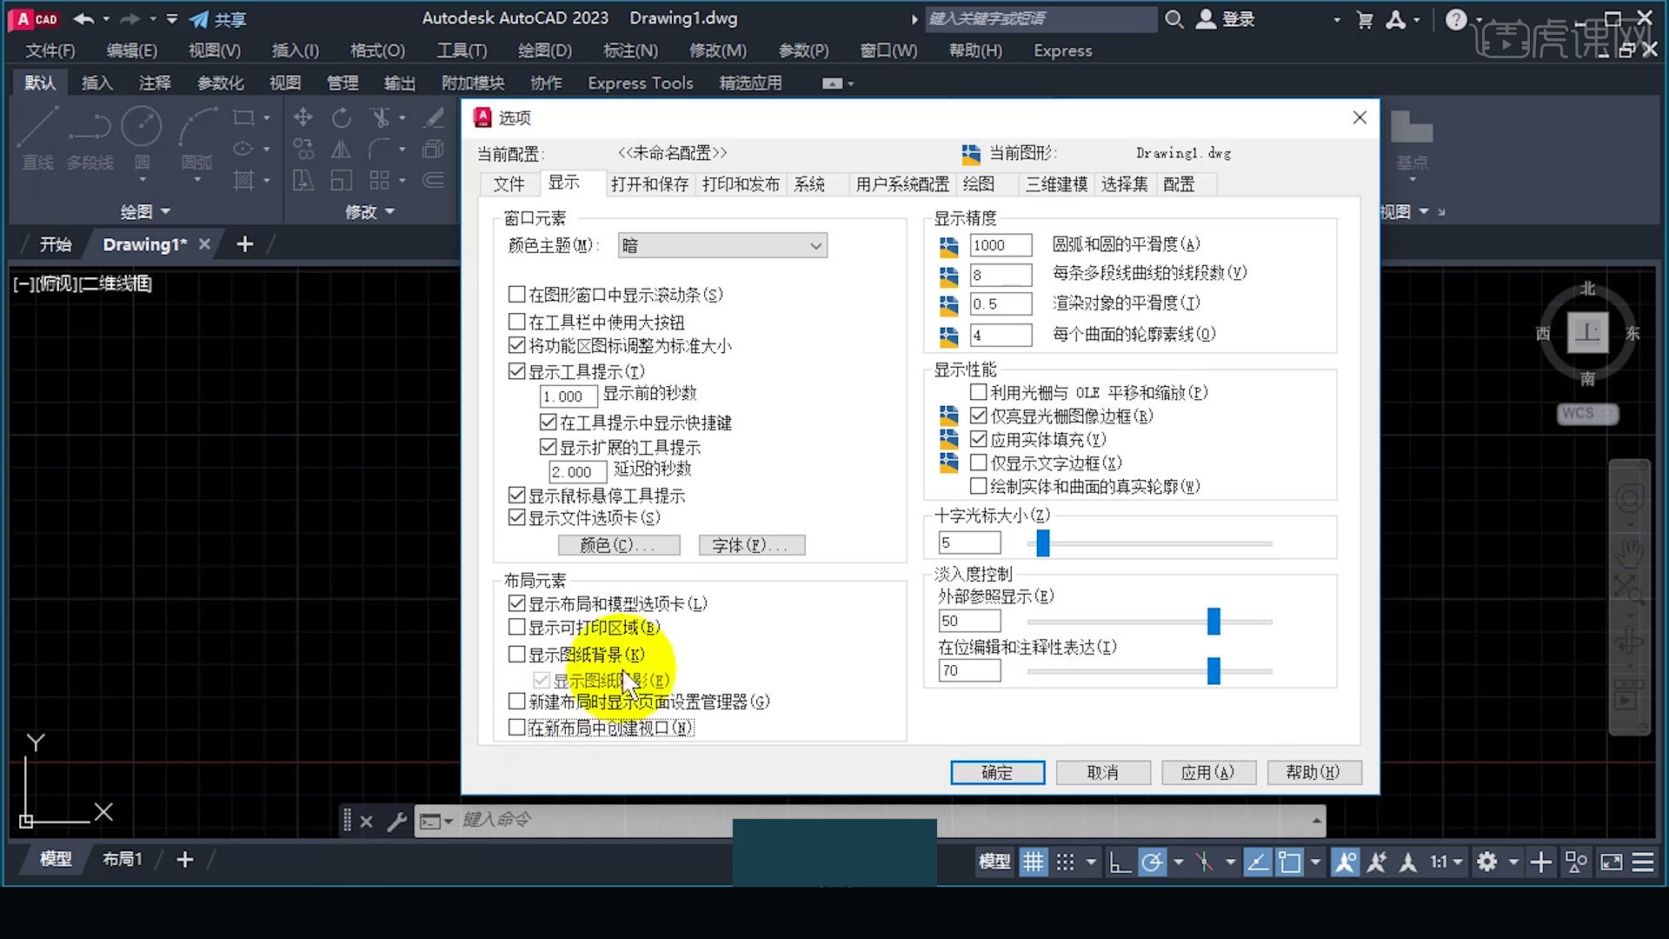Toggle polar tracking icon in status bar
This screenshot has width=1669, height=939.
click(1152, 862)
